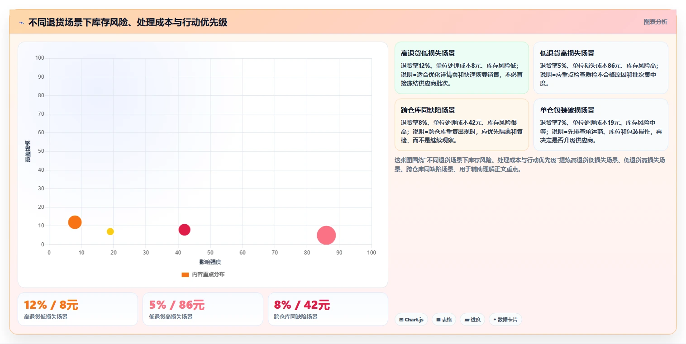
Task: Click the orange bubble in the chart
Action: [75, 222]
